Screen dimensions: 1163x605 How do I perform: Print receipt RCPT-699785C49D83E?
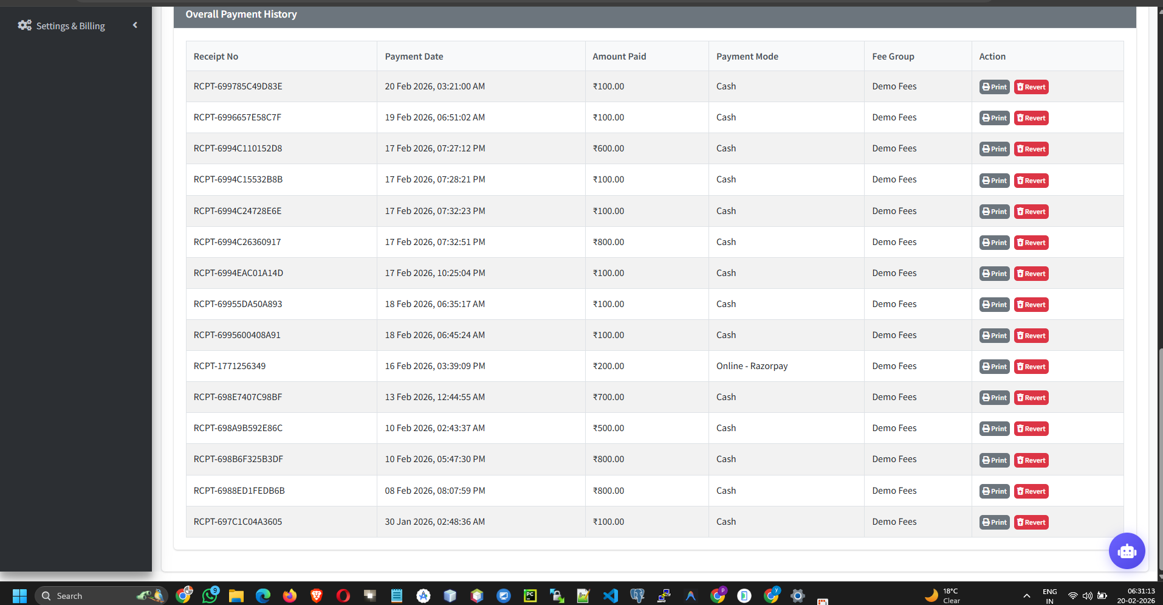(x=993, y=86)
